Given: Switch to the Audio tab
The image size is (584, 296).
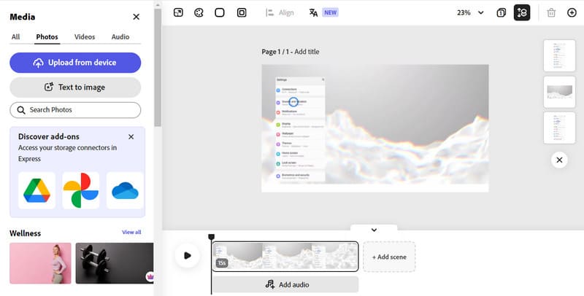Looking at the screenshot, I should pyautogui.click(x=120, y=36).
